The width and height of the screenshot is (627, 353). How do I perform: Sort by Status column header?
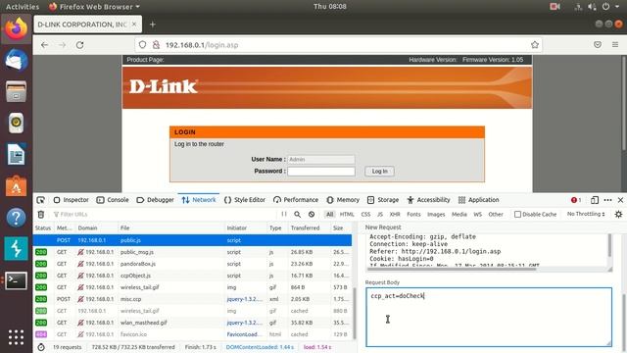click(x=43, y=227)
